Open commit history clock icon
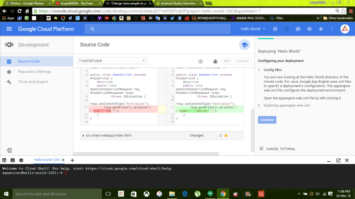 click(201, 61)
